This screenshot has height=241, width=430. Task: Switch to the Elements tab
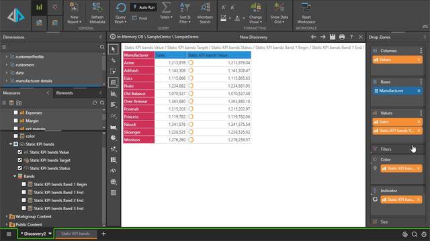pyautogui.click(x=64, y=93)
